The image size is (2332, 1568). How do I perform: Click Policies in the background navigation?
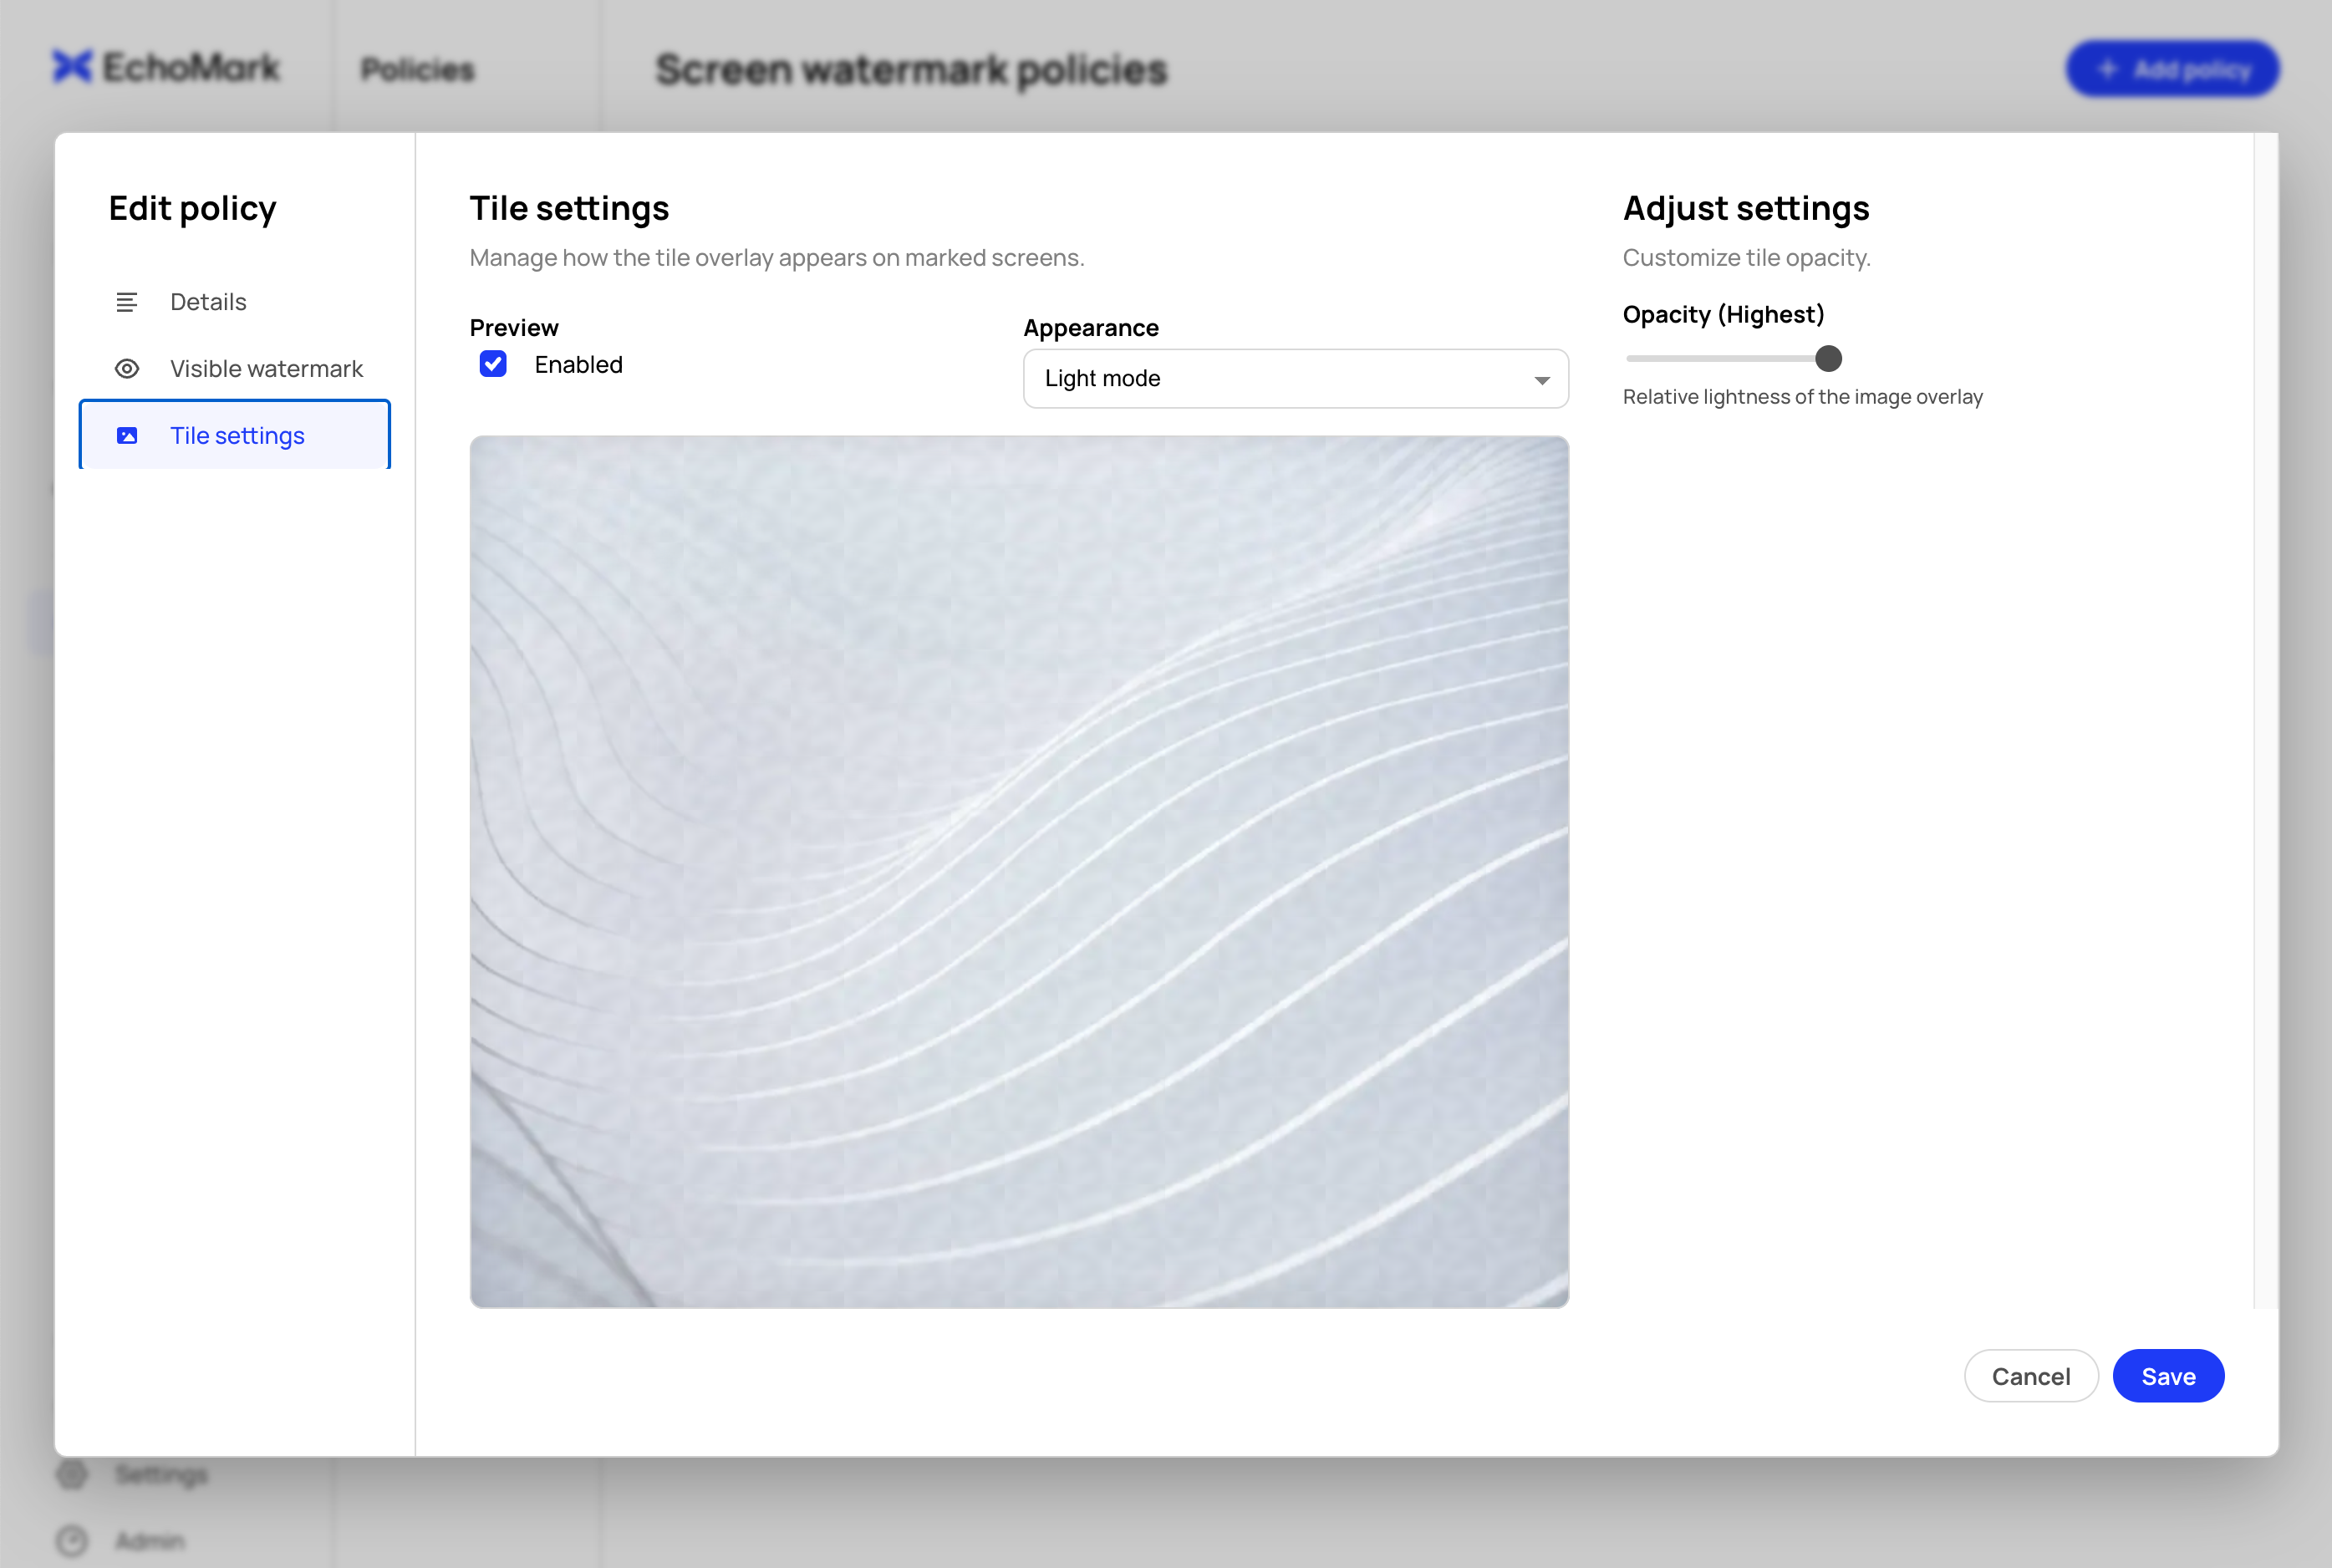[x=417, y=69]
